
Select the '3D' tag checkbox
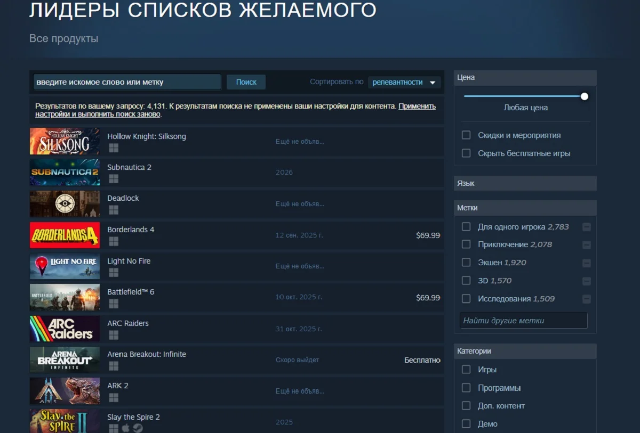coord(466,281)
